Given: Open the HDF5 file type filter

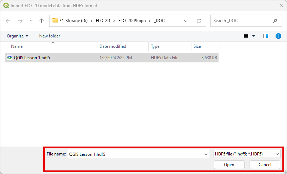Looking at the screenshot, I should coord(247,154).
